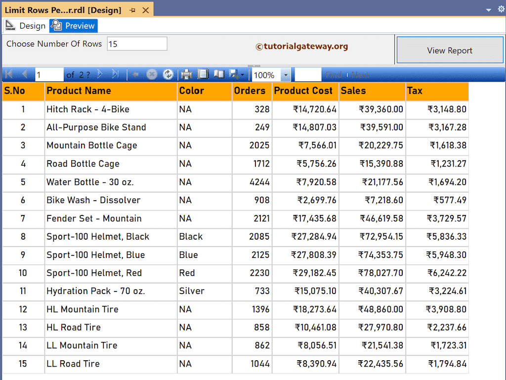This screenshot has height=380, width=506.
Task: Navigate to the next report page
Action: pos(99,74)
